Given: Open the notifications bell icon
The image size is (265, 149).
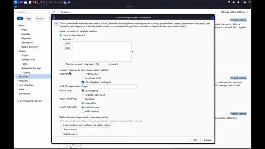Looking at the screenshot, I should click(238, 2).
